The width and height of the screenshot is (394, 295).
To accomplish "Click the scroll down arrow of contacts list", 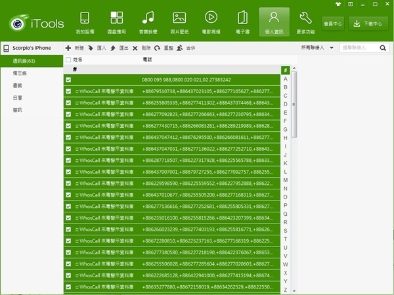I will pos(294,291).
